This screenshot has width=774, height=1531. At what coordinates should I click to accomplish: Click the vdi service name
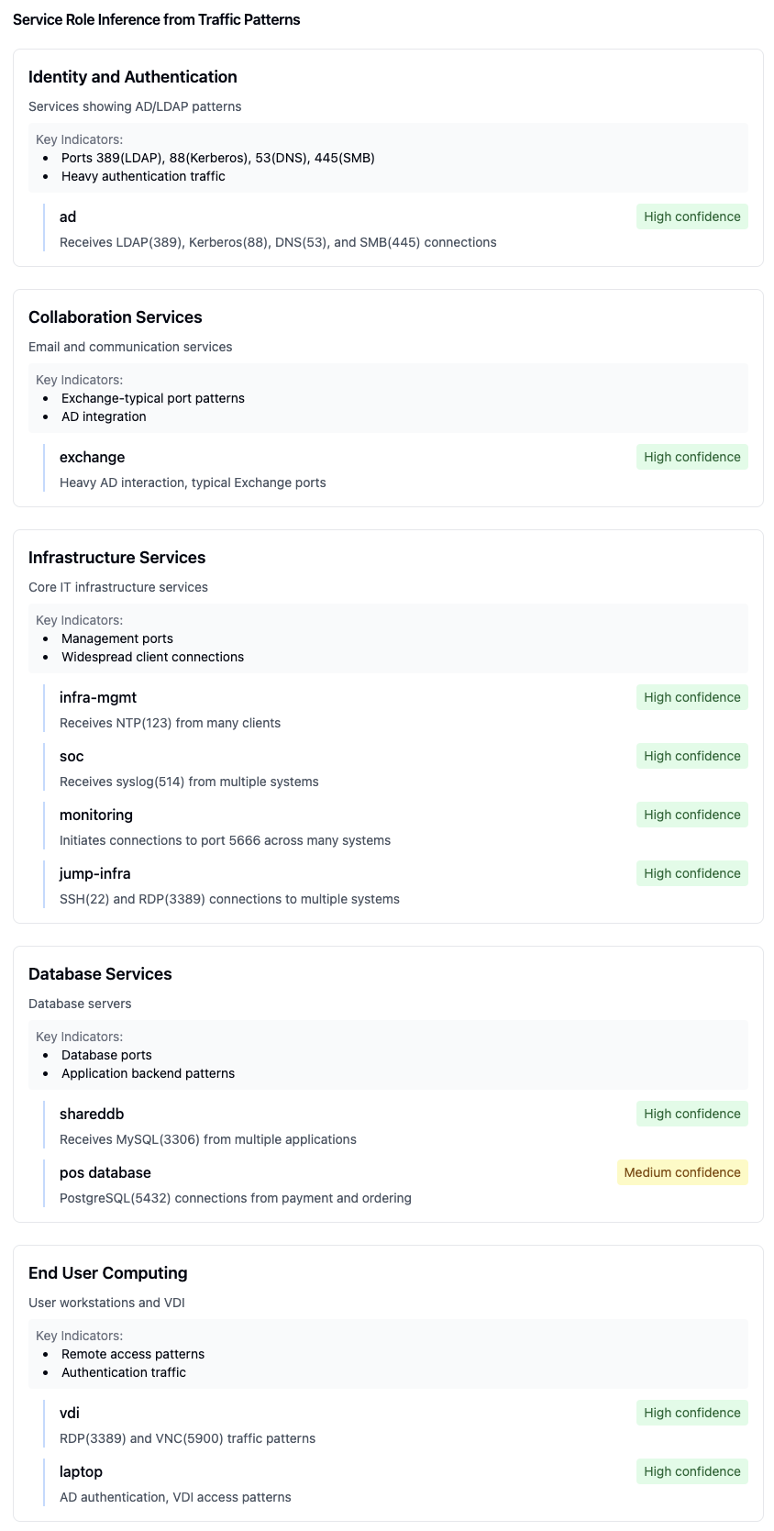(x=70, y=1413)
